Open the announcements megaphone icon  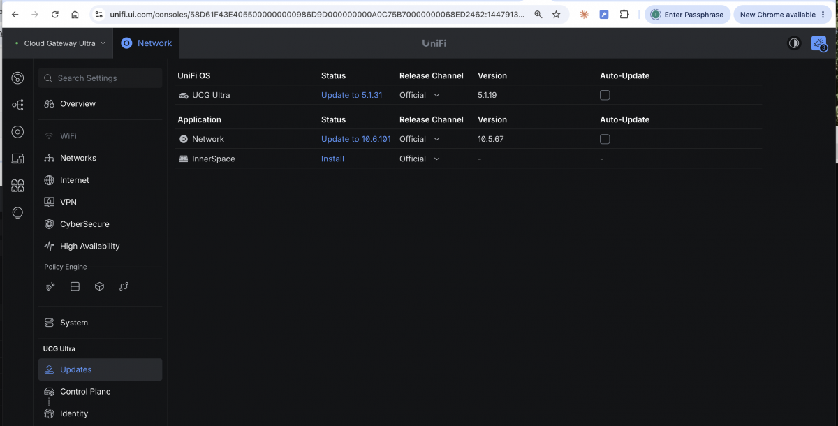click(818, 43)
